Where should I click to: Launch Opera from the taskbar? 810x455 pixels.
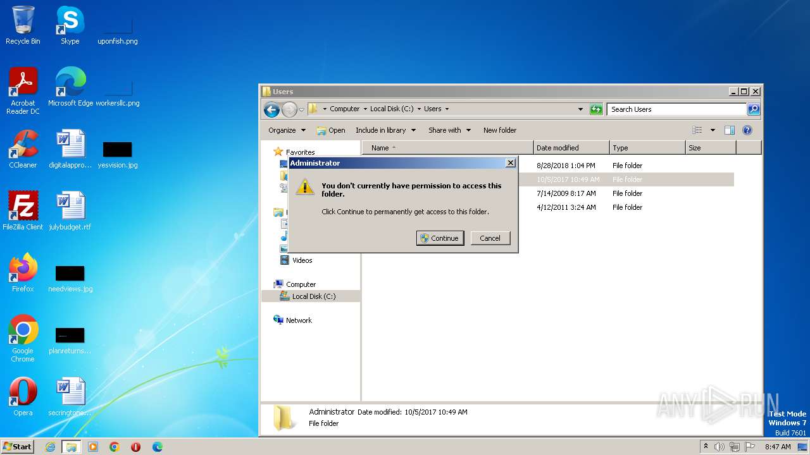[135, 447]
